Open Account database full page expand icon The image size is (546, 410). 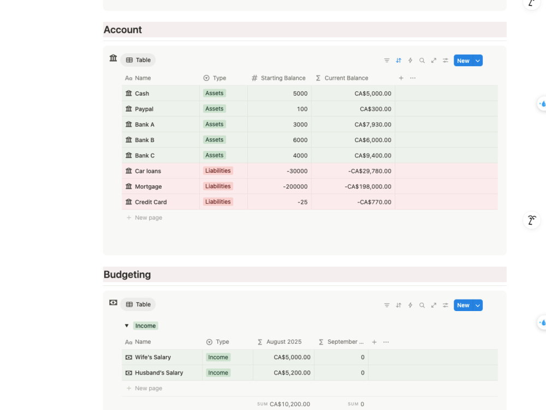coord(434,60)
